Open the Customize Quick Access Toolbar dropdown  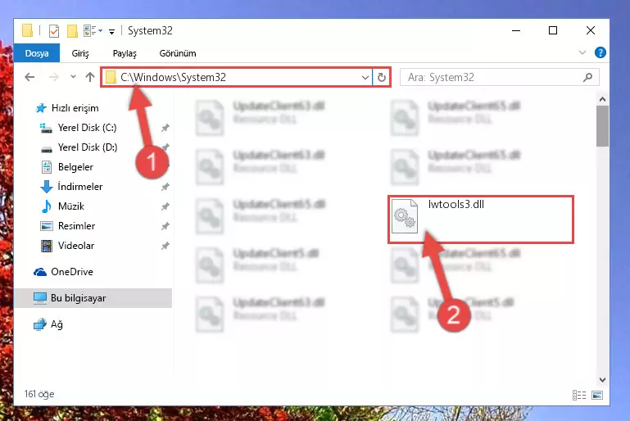(111, 31)
